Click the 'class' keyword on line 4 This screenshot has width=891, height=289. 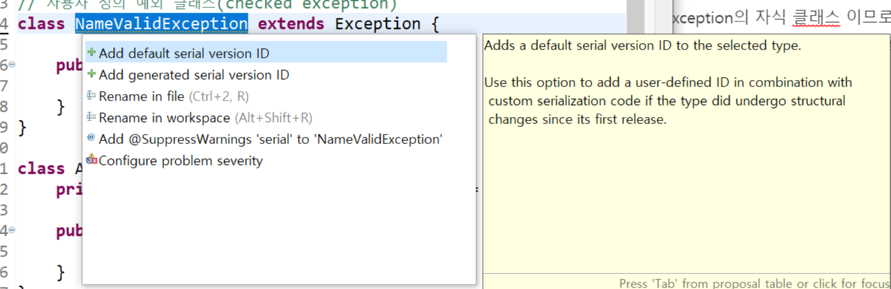coord(41,24)
